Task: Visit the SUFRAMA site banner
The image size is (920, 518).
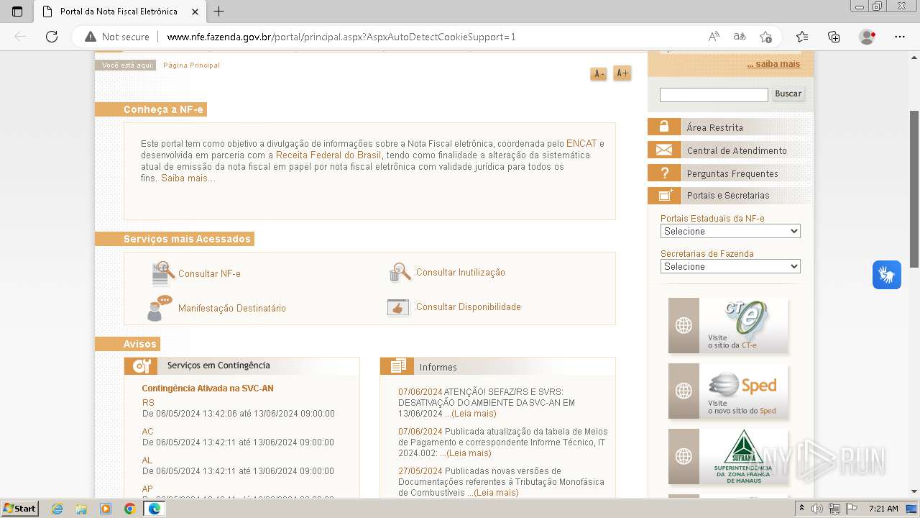Action: click(728, 457)
